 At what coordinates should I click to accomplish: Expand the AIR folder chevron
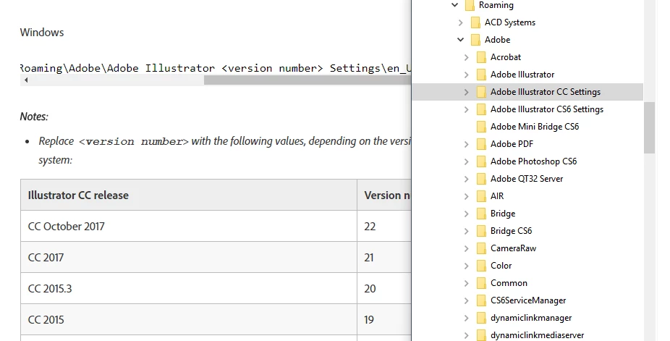point(467,197)
